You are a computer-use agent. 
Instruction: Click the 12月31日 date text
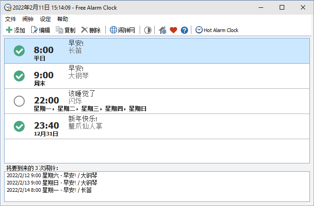point(46,134)
